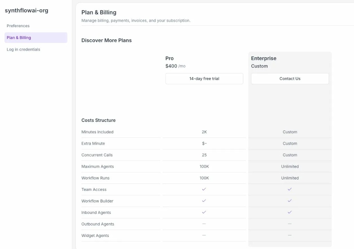Click the Enterprise plan heading
The width and height of the screenshot is (354, 249).
click(263, 59)
